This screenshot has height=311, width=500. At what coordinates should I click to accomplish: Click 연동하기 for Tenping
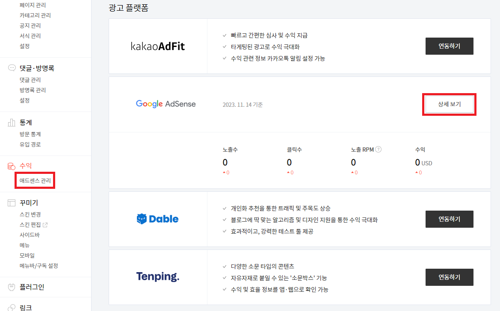(x=449, y=277)
